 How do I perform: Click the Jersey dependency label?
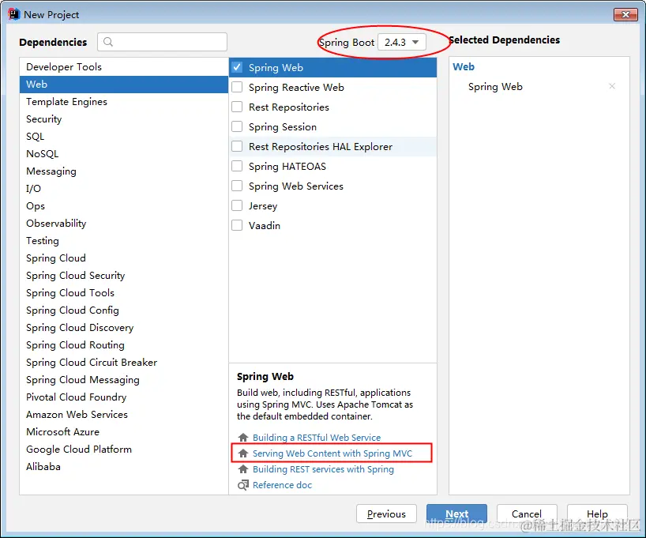click(x=263, y=206)
